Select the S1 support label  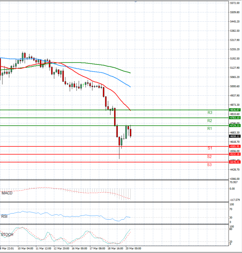pyautogui.click(x=210, y=148)
